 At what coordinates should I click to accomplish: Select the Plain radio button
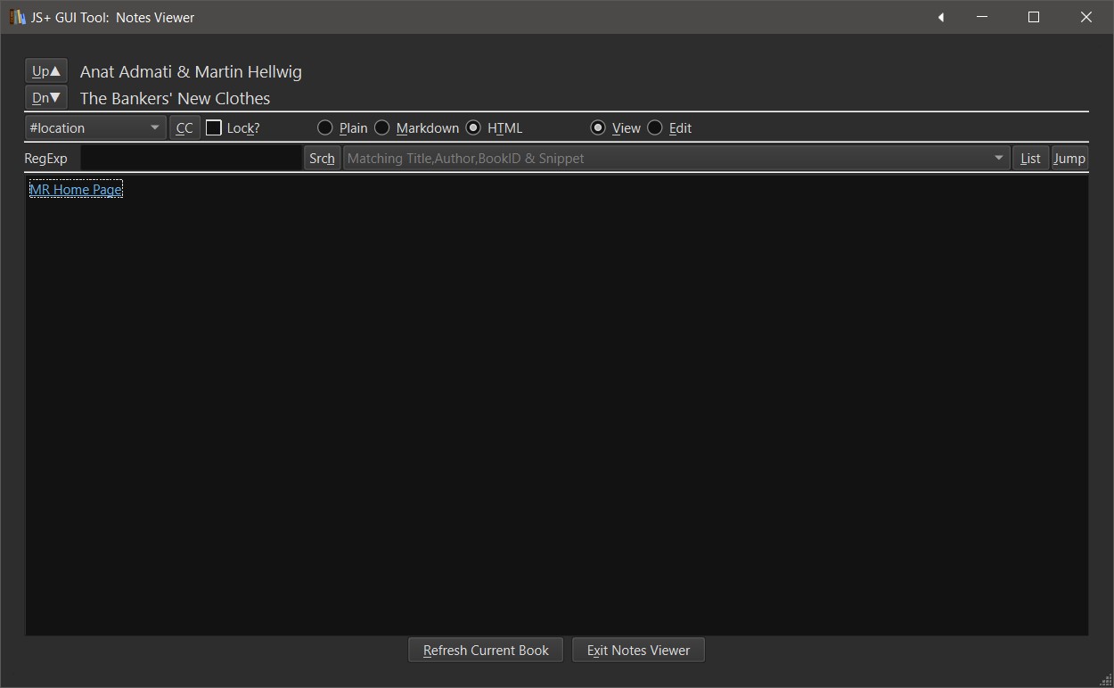325,127
